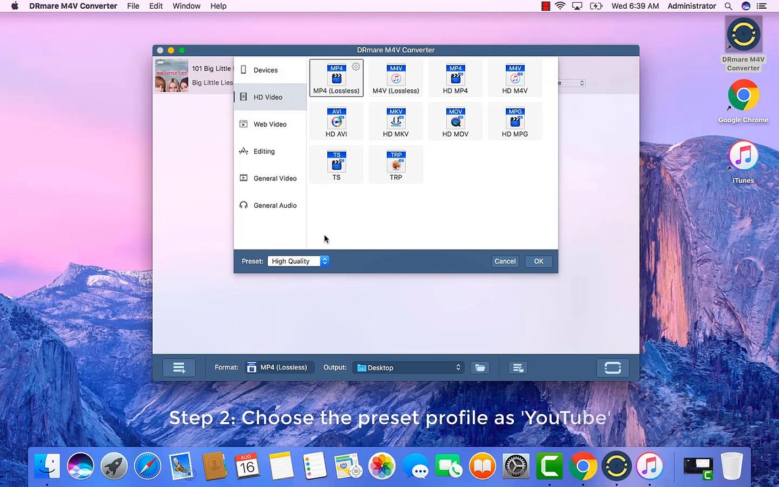Select the MP4 (Lossless) format
The height and width of the screenshot is (487, 779).
tap(336, 78)
